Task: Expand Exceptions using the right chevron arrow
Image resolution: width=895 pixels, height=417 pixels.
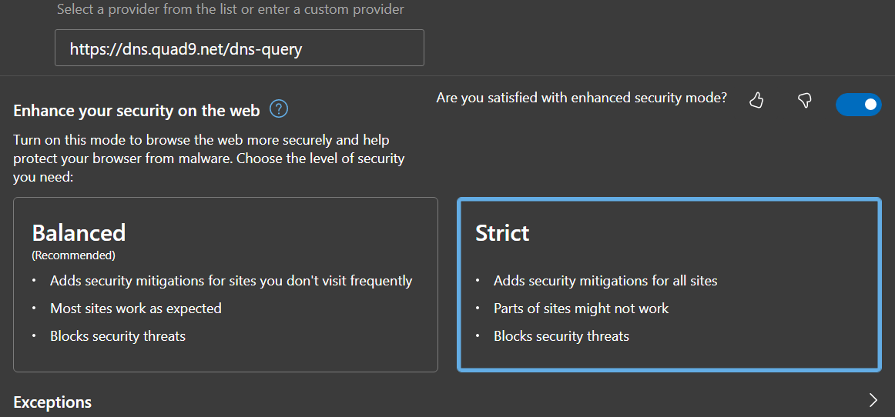Action: click(873, 400)
